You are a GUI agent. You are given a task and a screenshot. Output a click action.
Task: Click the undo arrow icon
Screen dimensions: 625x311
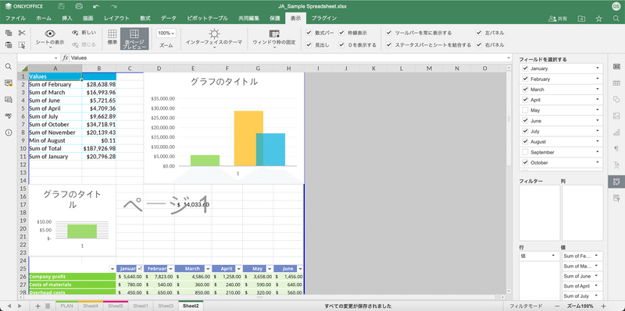[x=96, y=6]
